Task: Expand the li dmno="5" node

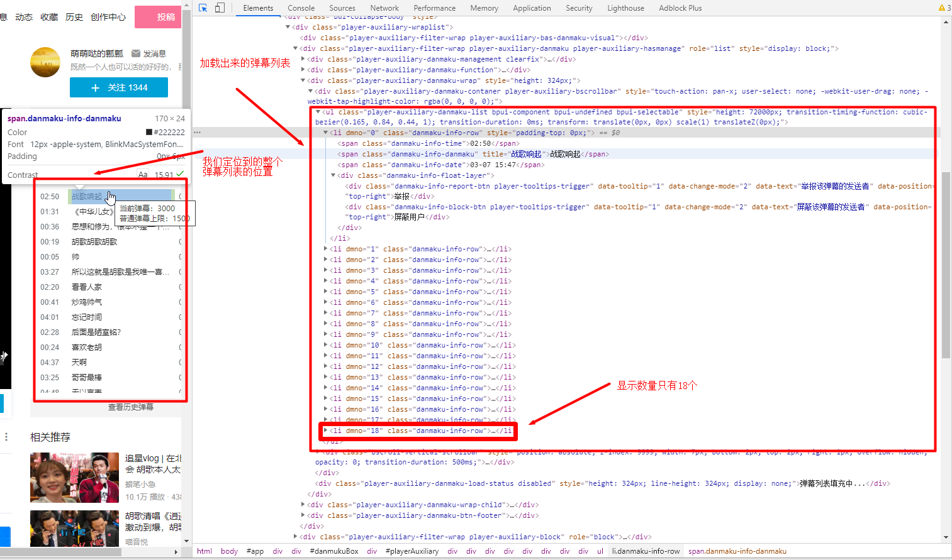Action: pos(326,292)
